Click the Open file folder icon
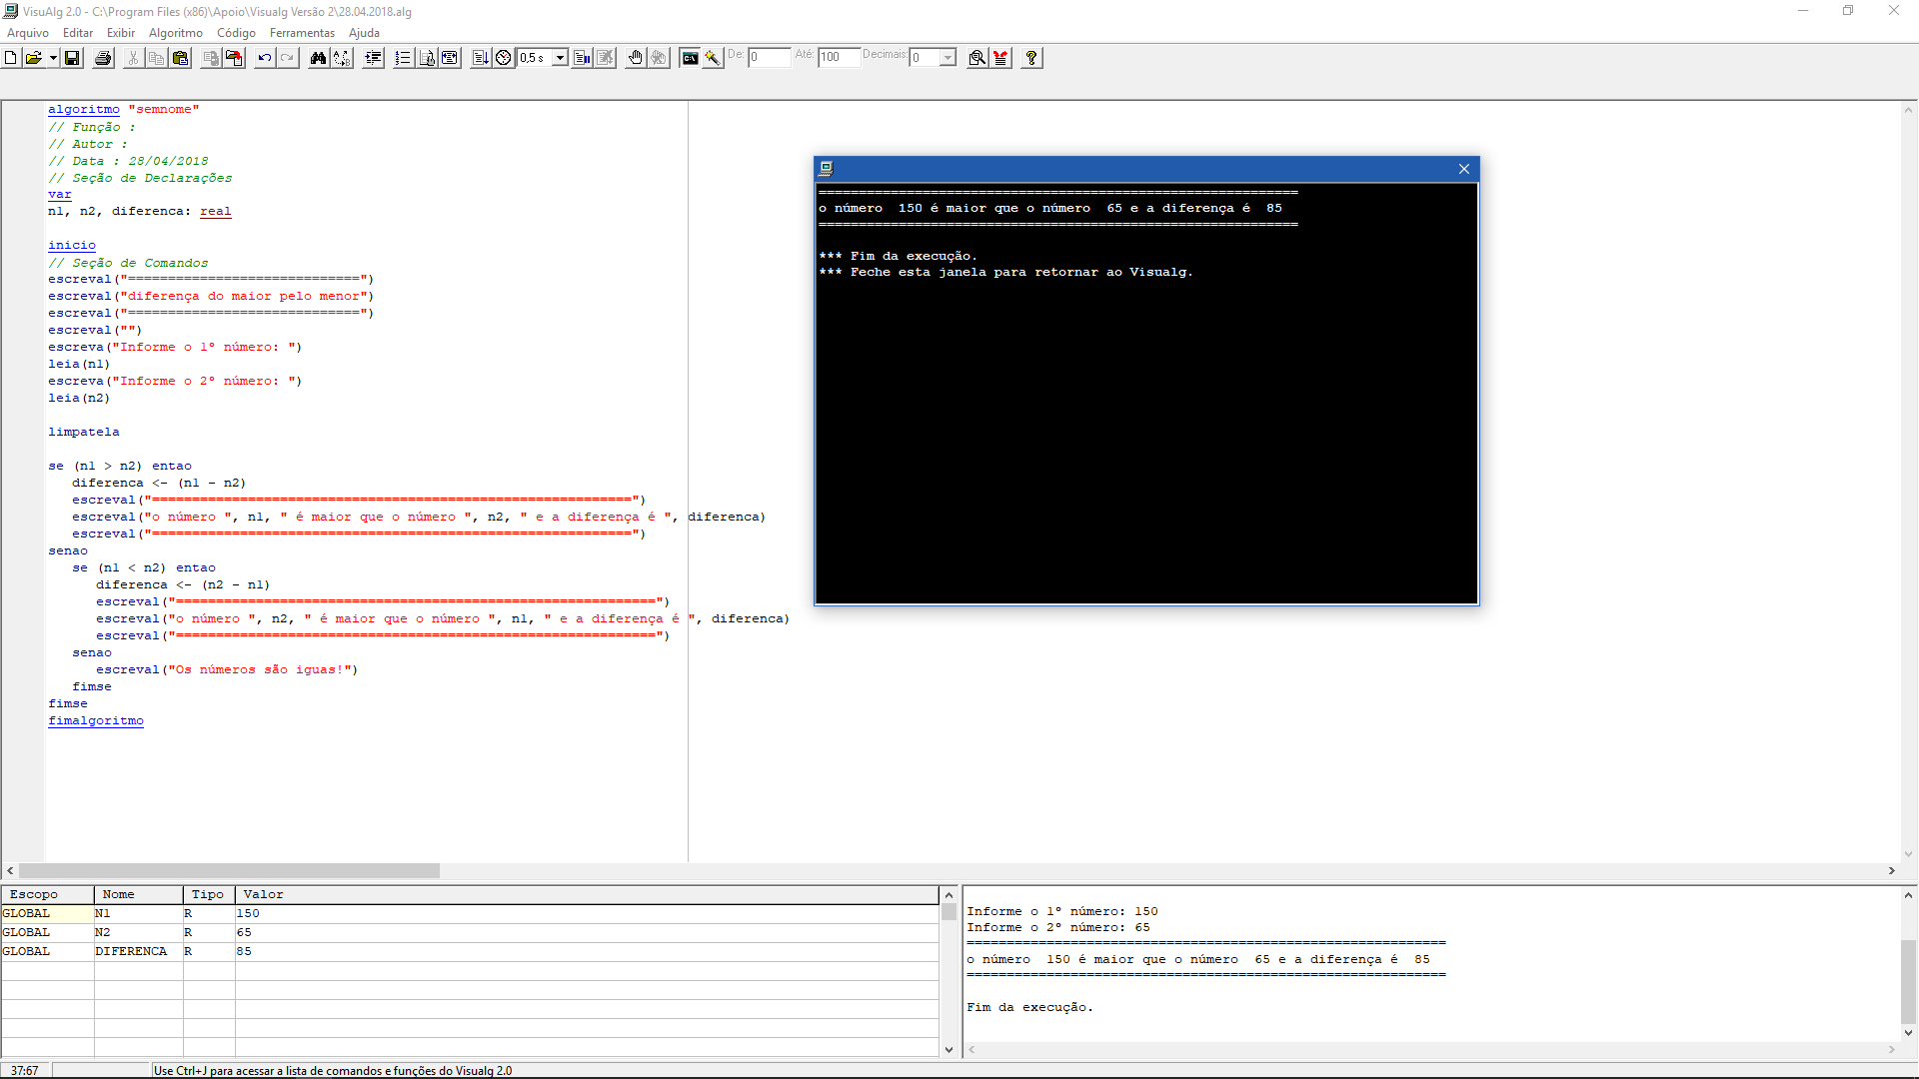The image size is (1919, 1079). 33,58
